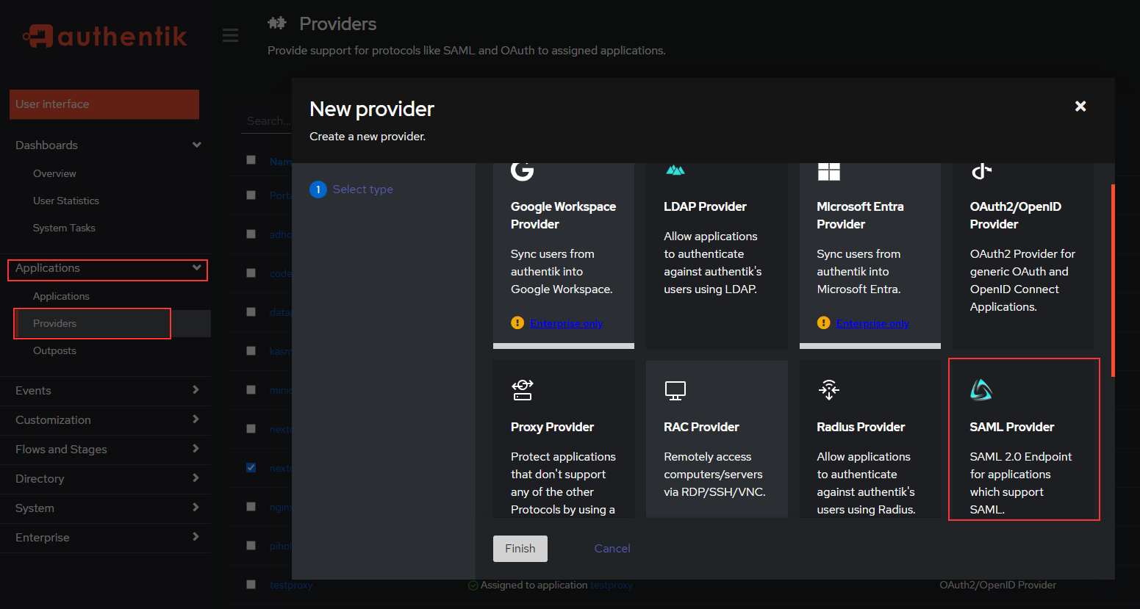Open the User interface button

104,104
